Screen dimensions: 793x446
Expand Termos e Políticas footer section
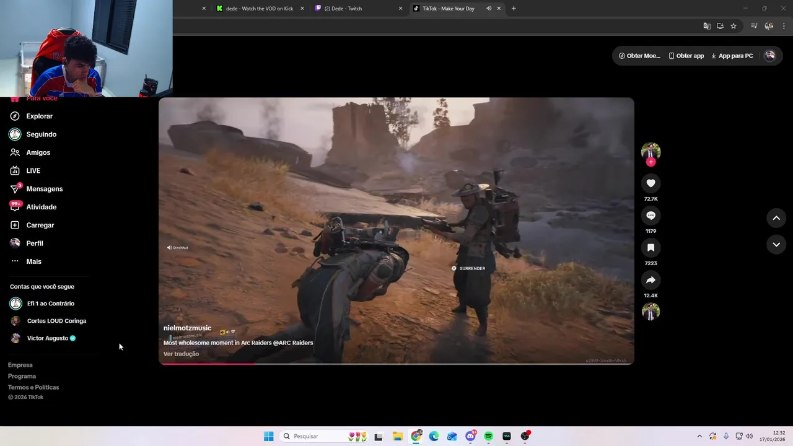tap(33, 387)
